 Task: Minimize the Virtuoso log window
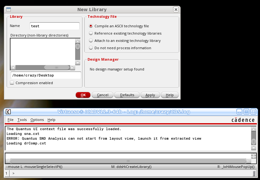pos(239,112)
